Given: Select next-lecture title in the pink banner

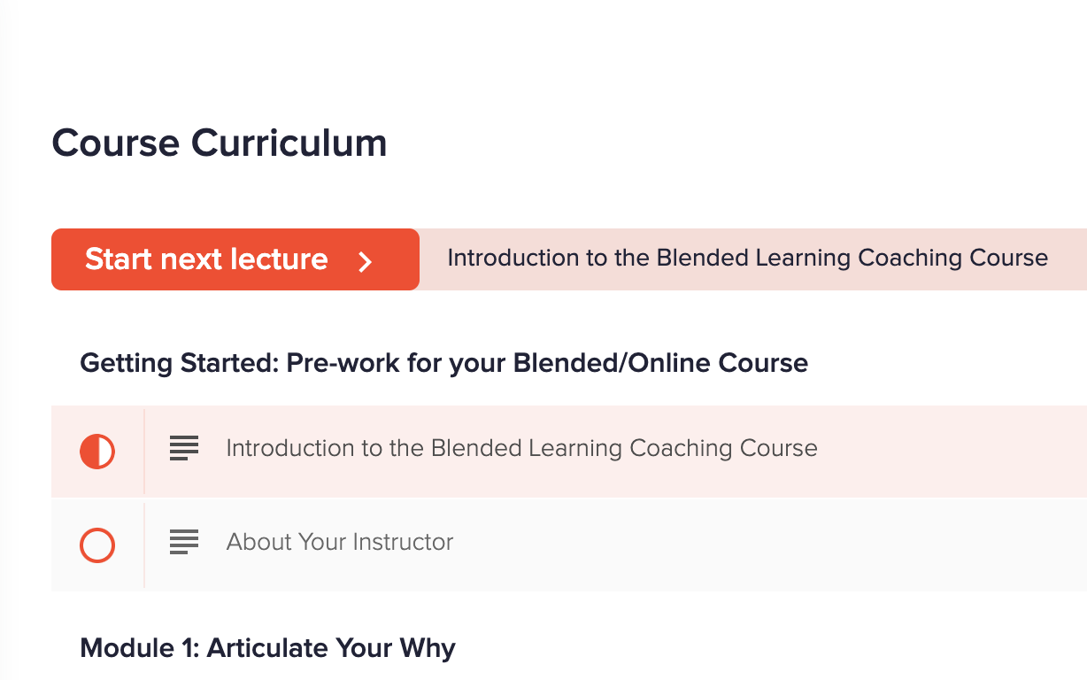Looking at the screenshot, I should 747,259.
